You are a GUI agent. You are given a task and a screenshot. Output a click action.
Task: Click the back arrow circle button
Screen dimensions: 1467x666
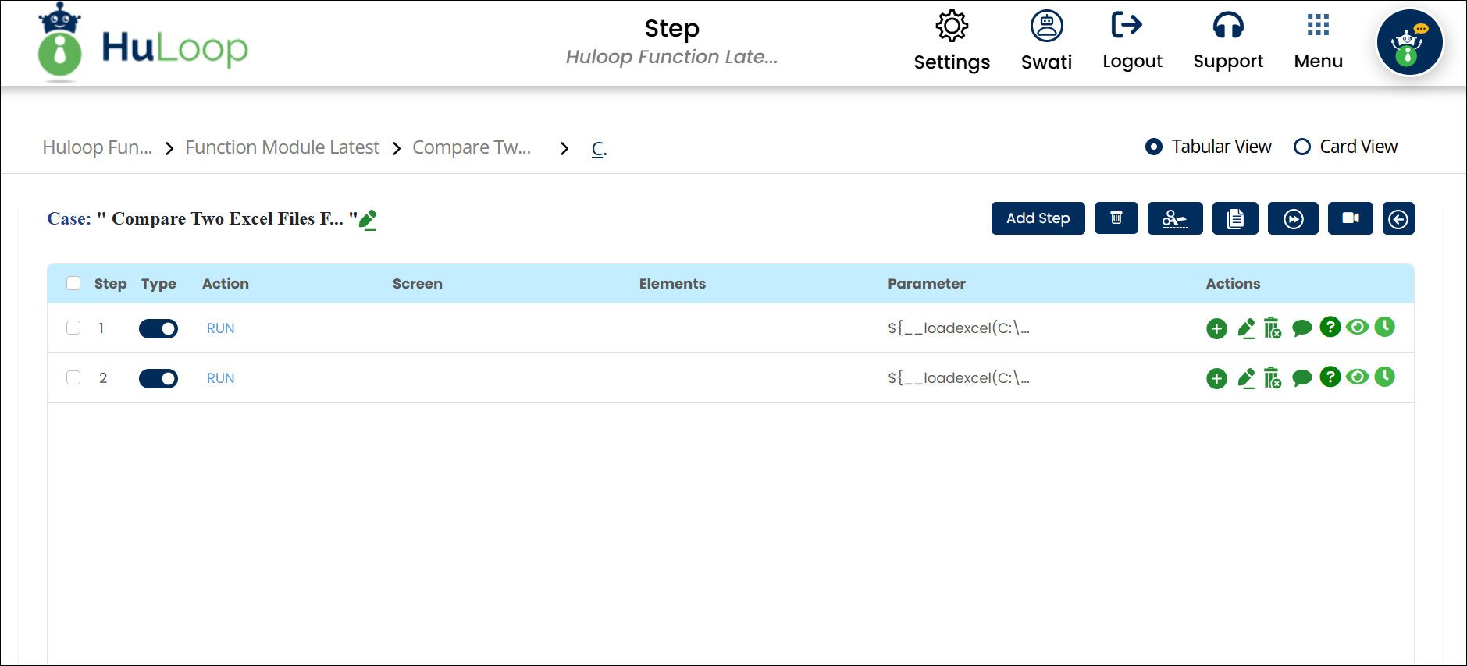pyautogui.click(x=1398, y=219)
